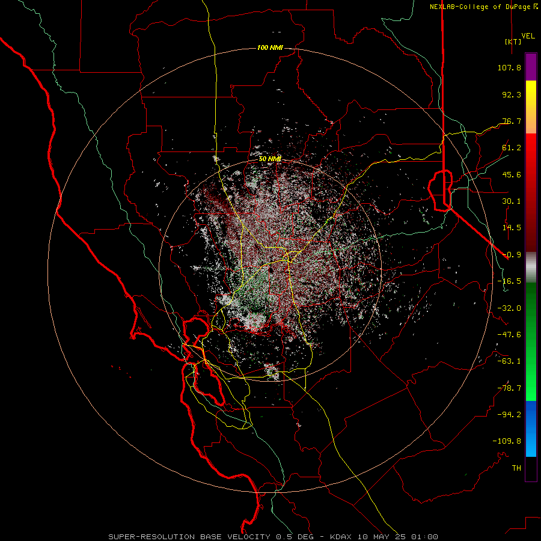
Task: Click the 76.7 velocity scale value
Action: [512, 121]
